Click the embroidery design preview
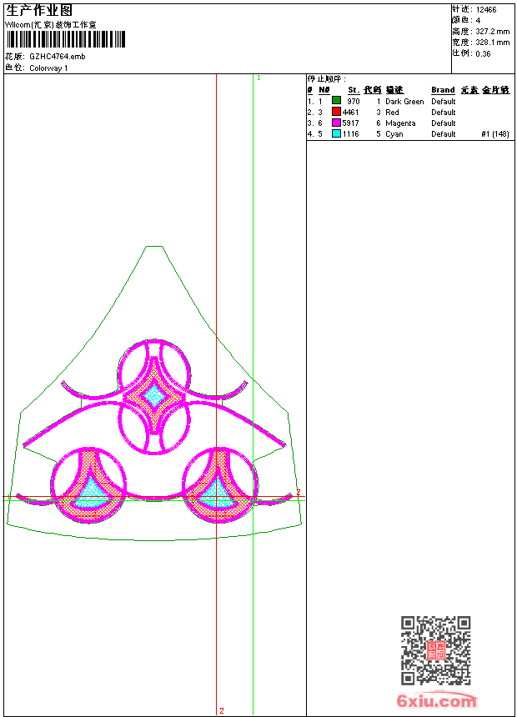 pos(154,394)
